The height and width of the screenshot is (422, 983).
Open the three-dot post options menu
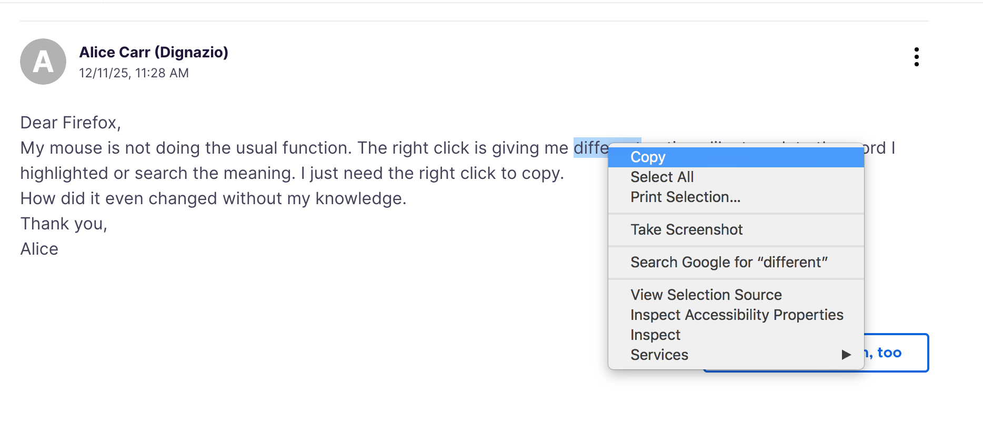click(916, 57)
